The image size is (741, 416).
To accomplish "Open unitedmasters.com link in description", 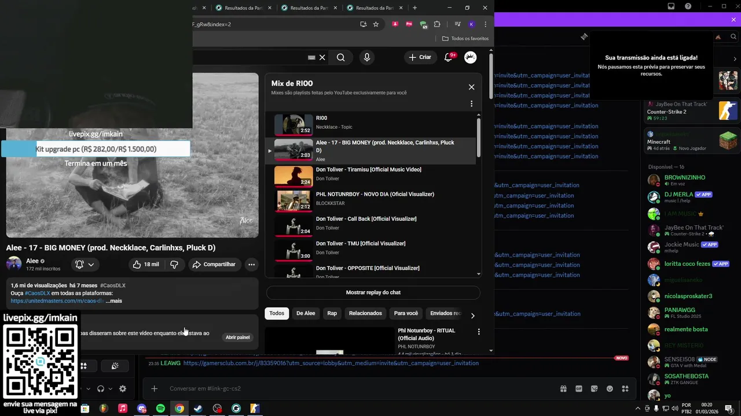I will 57,301.
